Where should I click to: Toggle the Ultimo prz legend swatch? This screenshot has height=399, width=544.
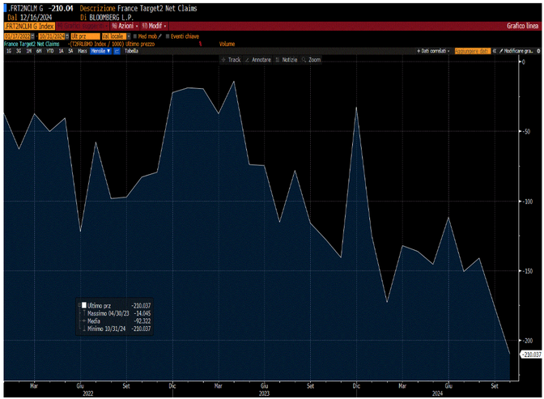coord(83,304)
